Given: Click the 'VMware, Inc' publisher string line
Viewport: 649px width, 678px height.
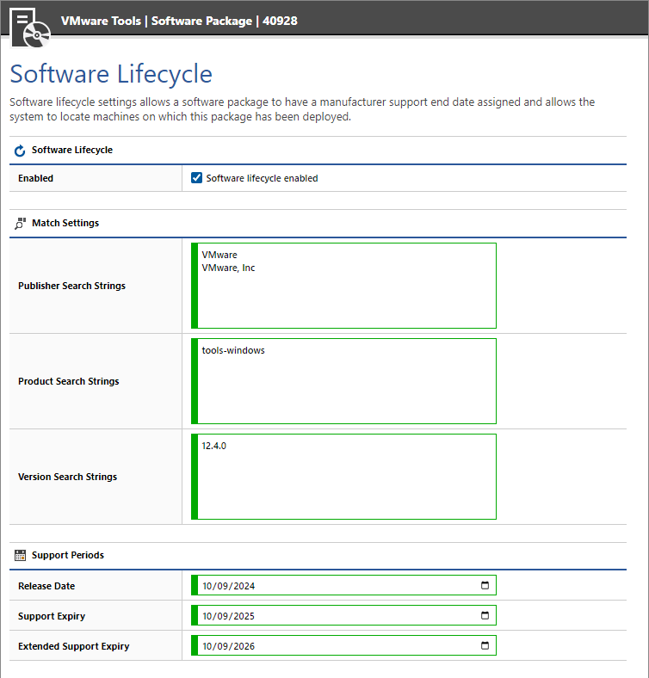Looking at the screenshot, I should tap(228, 268).
